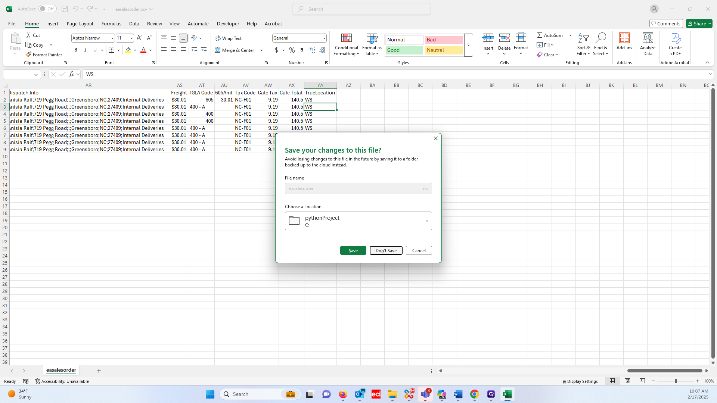The height and width of the screenshot is (403, 717).
Task: Open the Developer ribbon tab
Action: tap(228, 24)
